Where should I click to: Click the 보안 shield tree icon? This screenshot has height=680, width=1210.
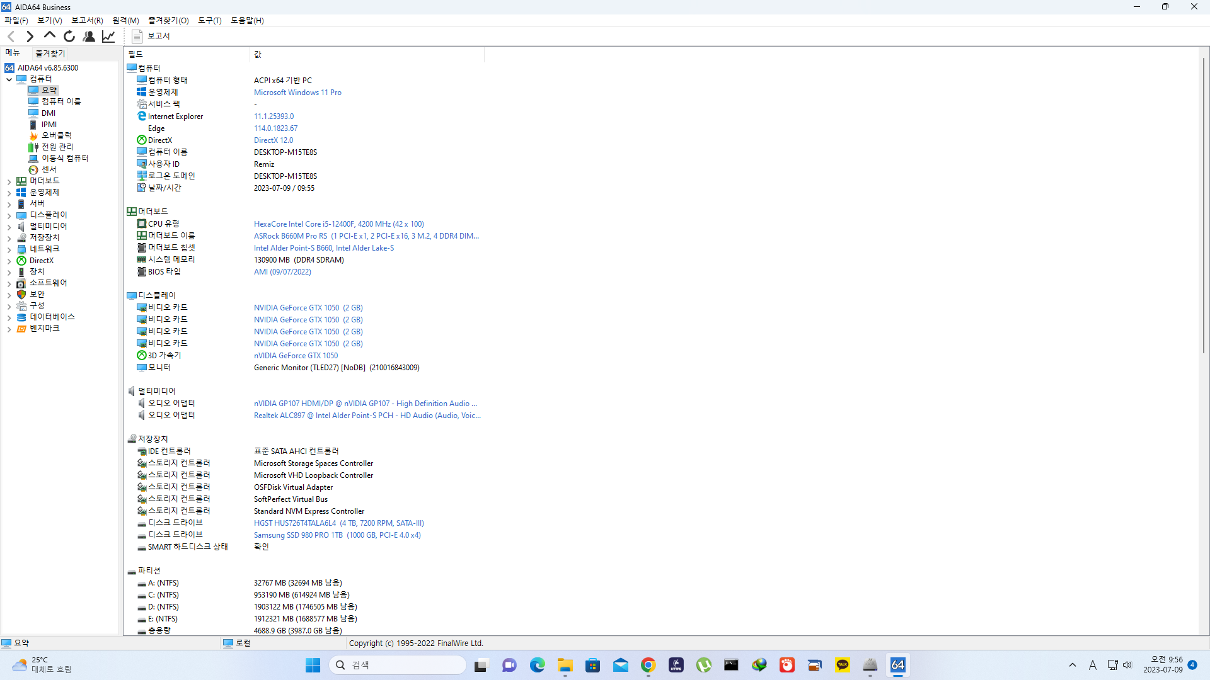tap(21, 295)
